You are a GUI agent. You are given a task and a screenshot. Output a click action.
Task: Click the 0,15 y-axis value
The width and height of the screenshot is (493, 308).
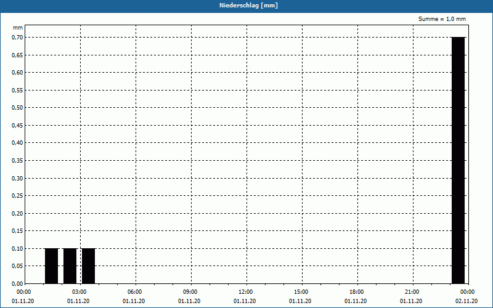click(17, 231)
